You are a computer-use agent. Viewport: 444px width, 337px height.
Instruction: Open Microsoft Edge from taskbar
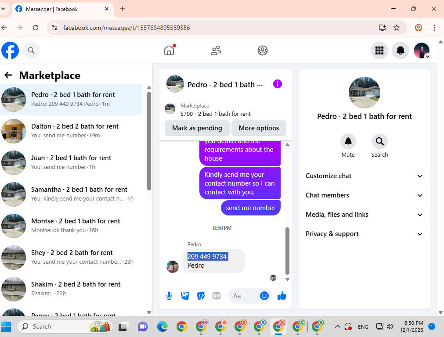162,326
